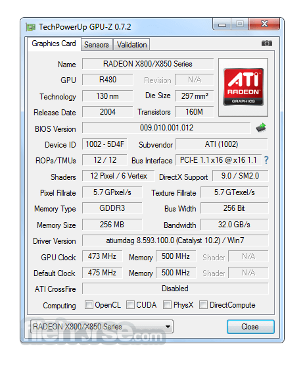
Task: Click the Device ID field 1002 - 5D4F
Action: [x=105, y=144]
